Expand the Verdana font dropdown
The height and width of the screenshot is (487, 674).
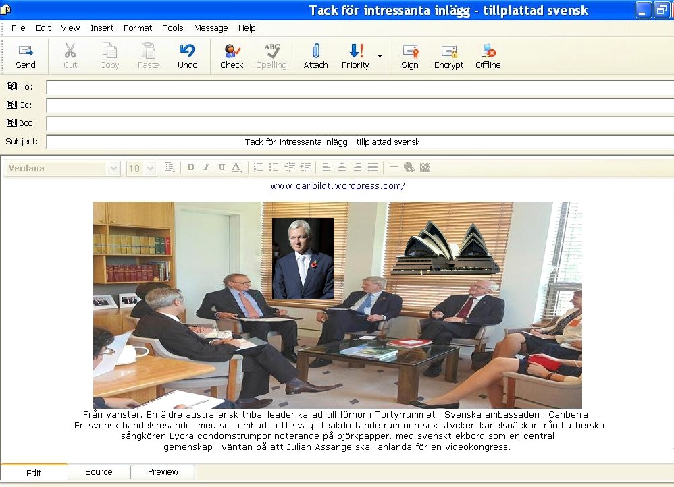pyautogui.click(x=113, y=169)
